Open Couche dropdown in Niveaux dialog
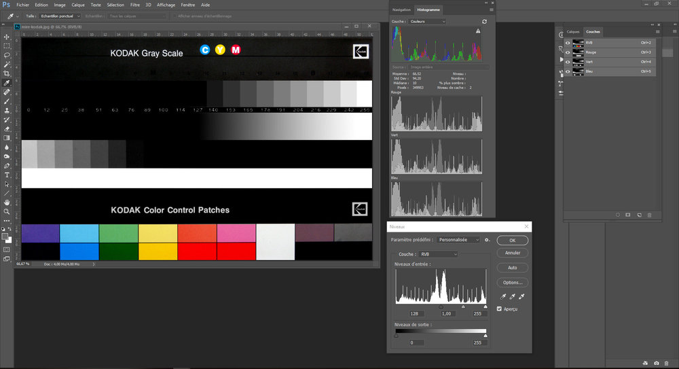The height and width of the screenshot is (369, 679). point(438,254)
